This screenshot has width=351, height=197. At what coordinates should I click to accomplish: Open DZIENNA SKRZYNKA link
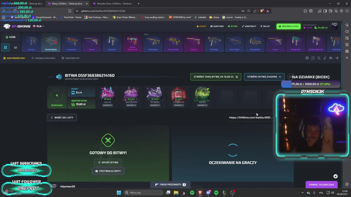(43, 58)
